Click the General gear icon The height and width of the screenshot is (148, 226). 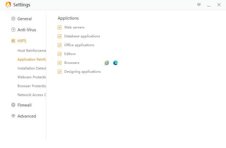13,19
